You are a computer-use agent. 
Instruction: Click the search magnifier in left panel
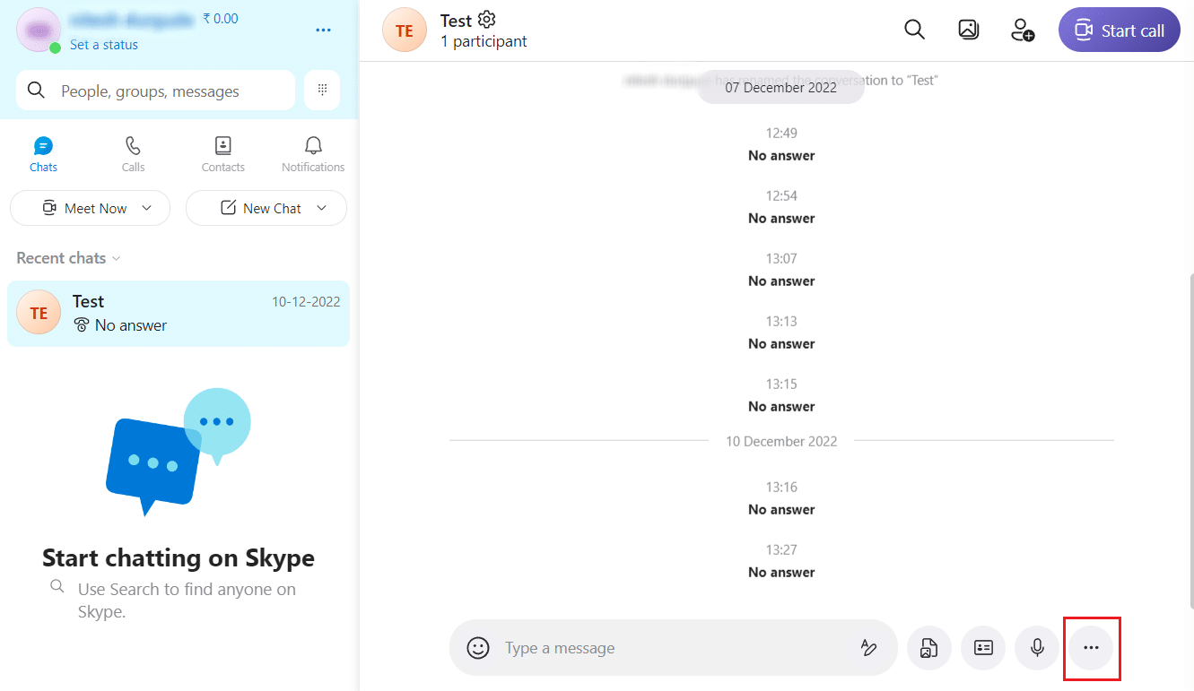[37, 90]
